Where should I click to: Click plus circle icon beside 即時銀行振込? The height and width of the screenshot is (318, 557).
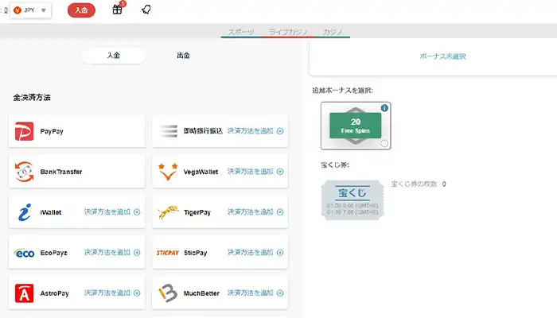pyautogui.click(x=280, y=131)
